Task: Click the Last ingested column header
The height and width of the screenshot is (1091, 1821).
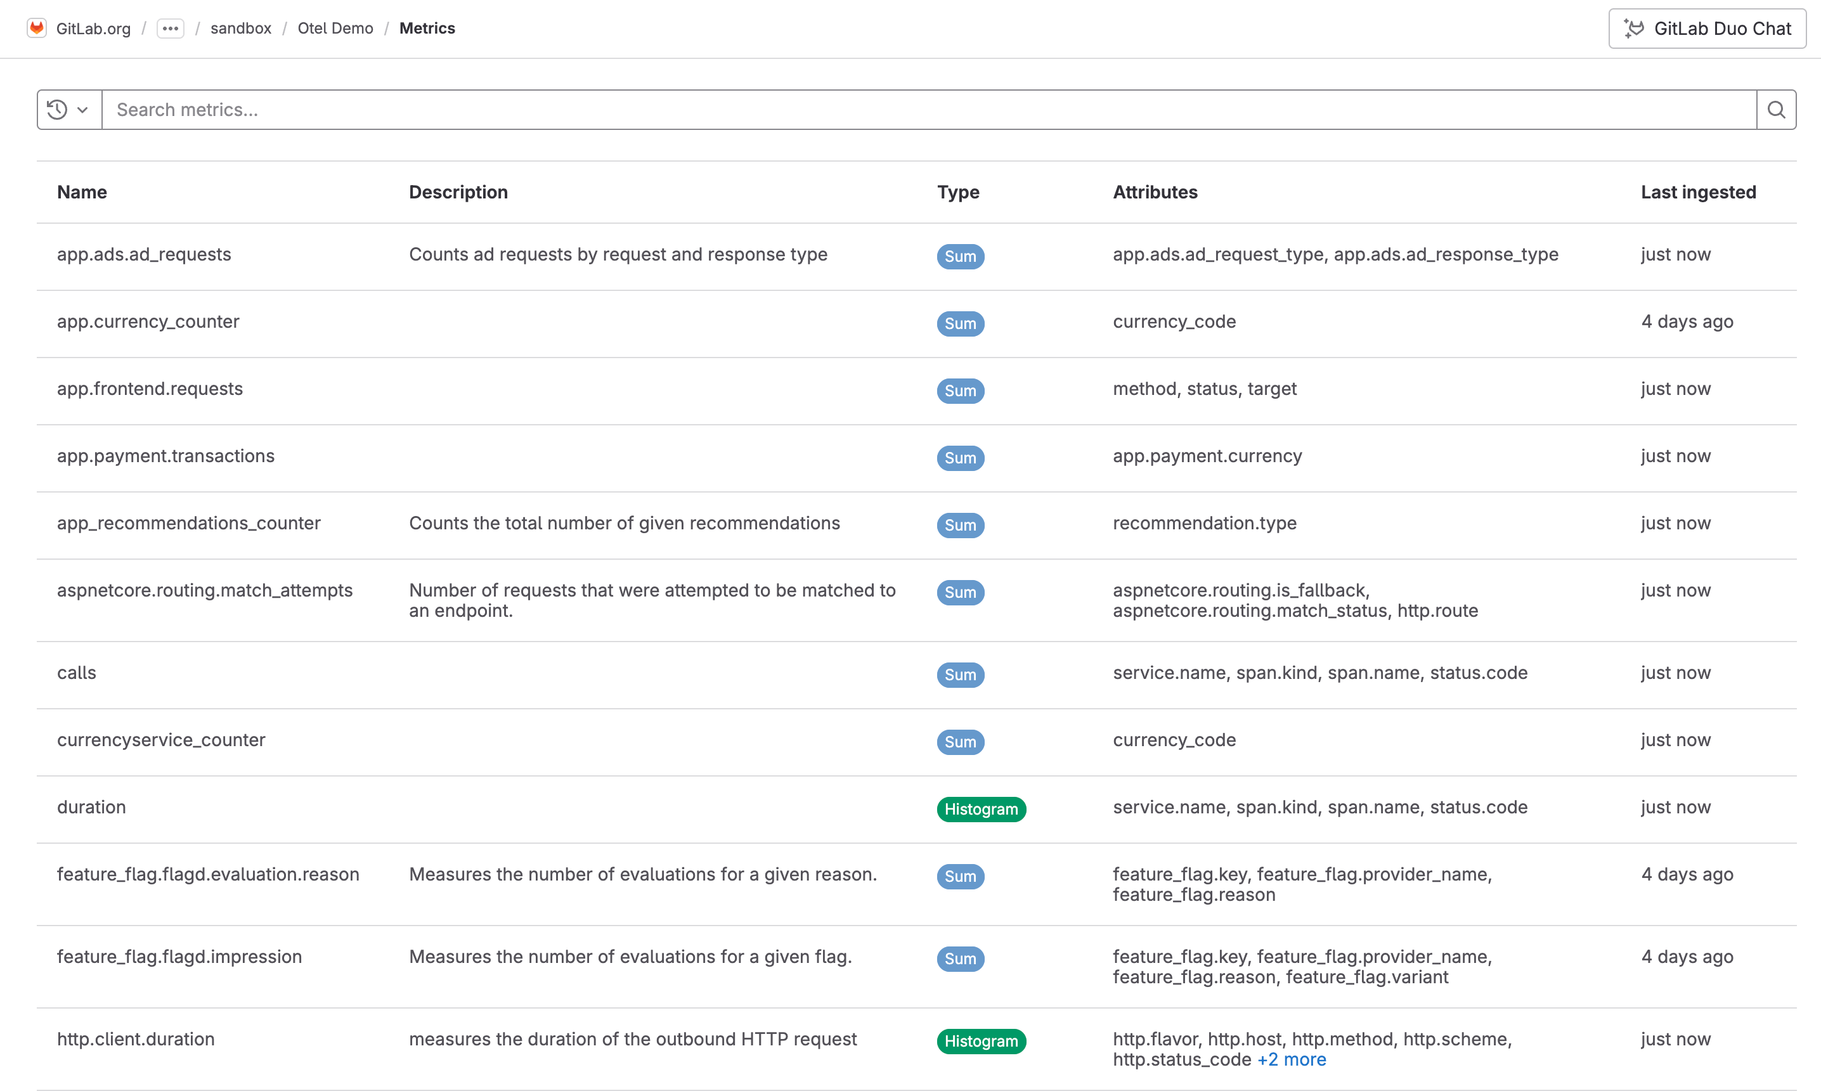Action: click(1698, 192)
